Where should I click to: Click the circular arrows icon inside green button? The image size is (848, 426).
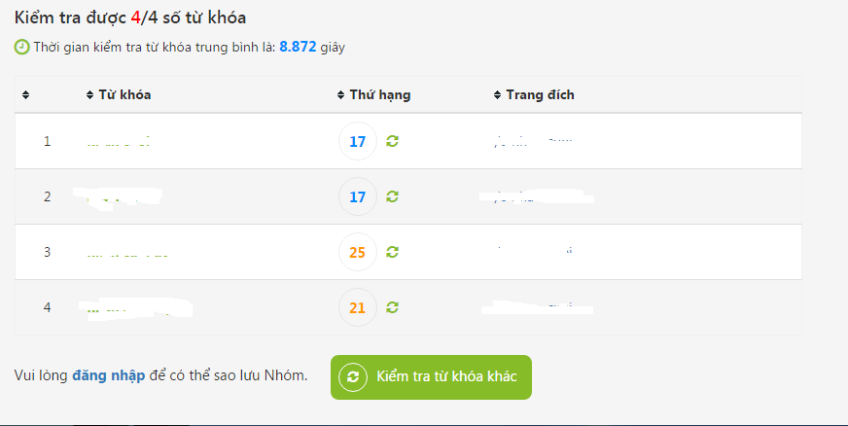click(x=353, y=377)
